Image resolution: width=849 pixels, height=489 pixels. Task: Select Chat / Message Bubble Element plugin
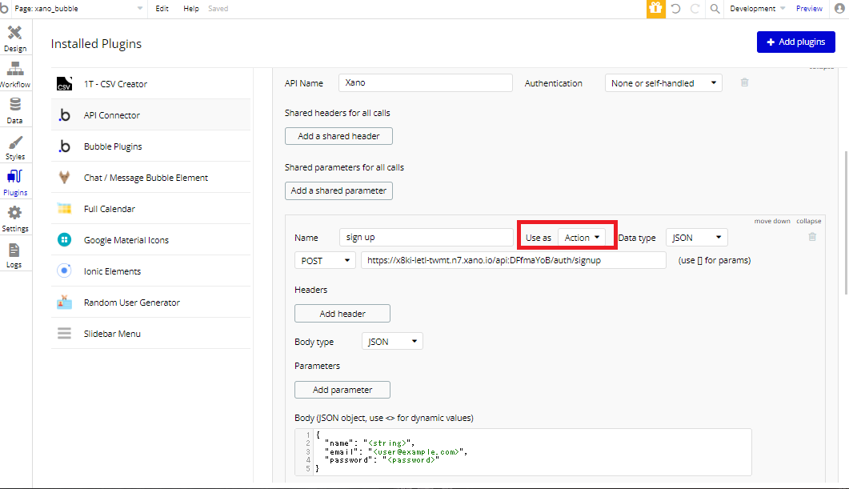pos(151,178)
